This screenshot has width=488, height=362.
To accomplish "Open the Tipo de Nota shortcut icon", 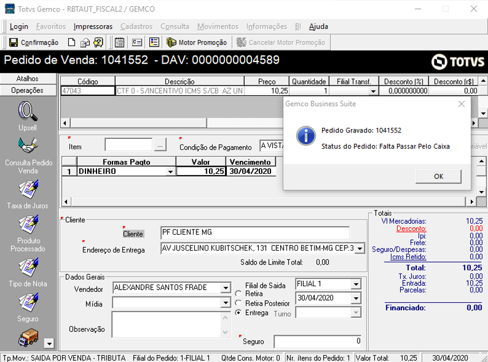I will (28, 267).
